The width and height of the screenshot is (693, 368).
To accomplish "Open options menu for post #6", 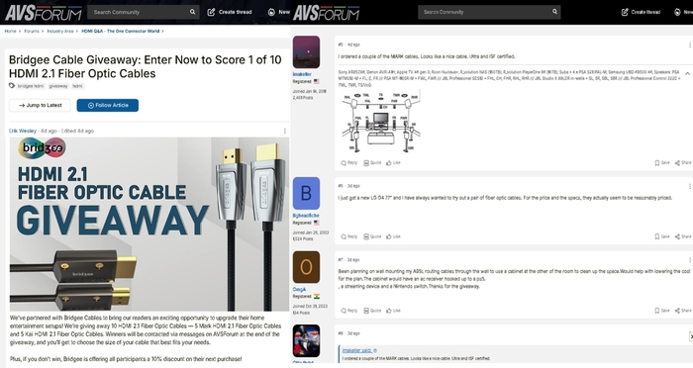I will 689,186.
